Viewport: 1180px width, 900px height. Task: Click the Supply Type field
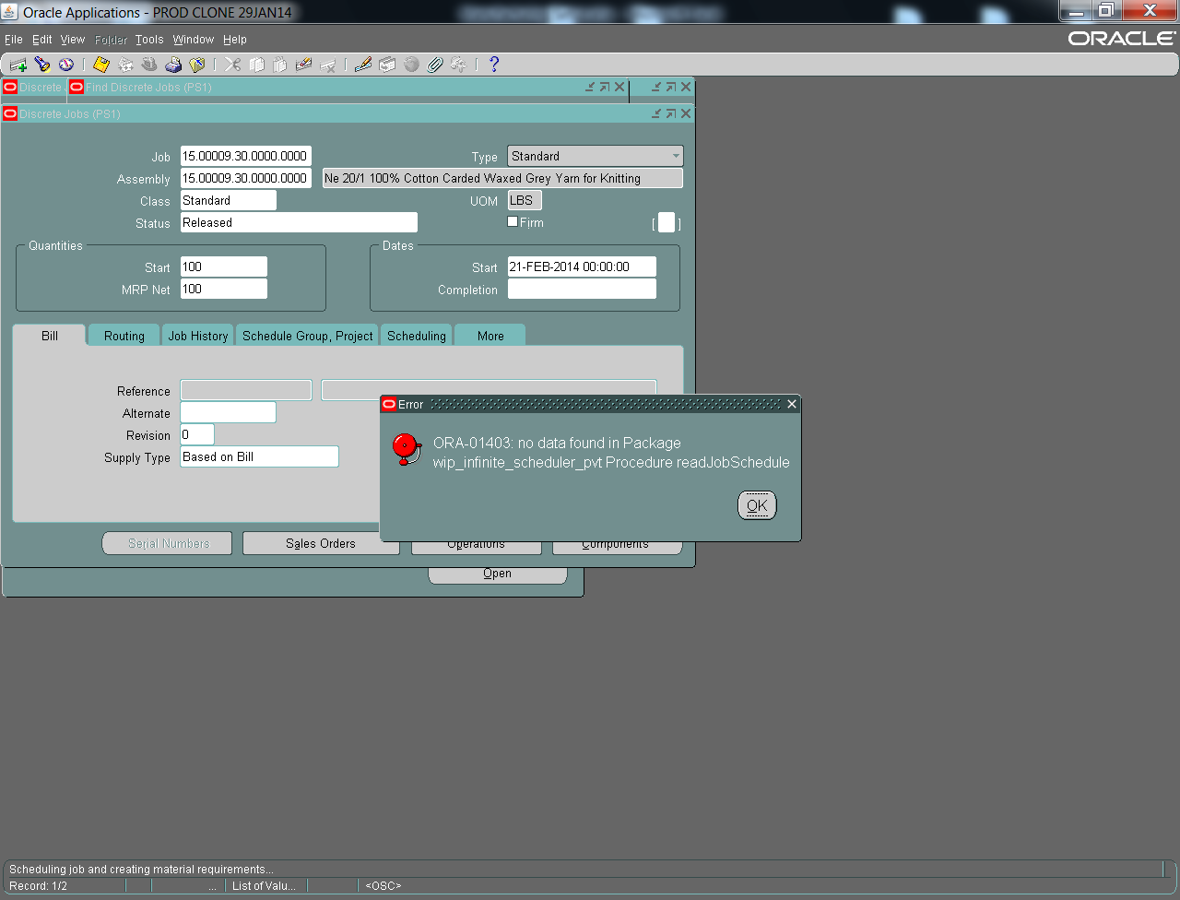[x=260, y=456]
